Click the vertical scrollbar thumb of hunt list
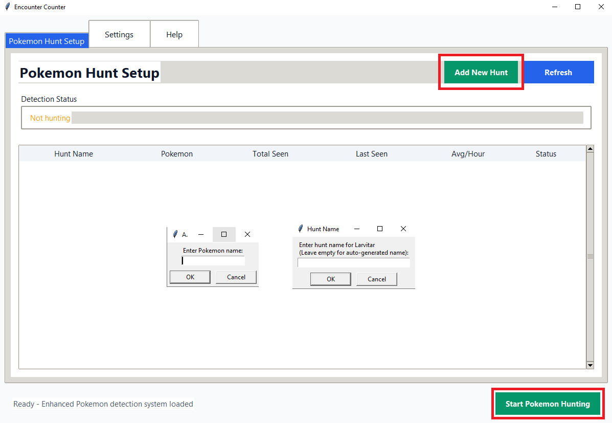The image size is (612, 423). click(x=590, y=257)
